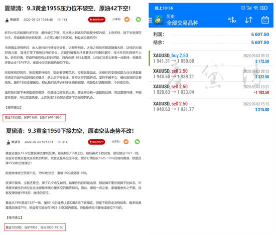Tap the MetaTrader app logo icon
Screen dimensions: 276x235
coord(159,20)
